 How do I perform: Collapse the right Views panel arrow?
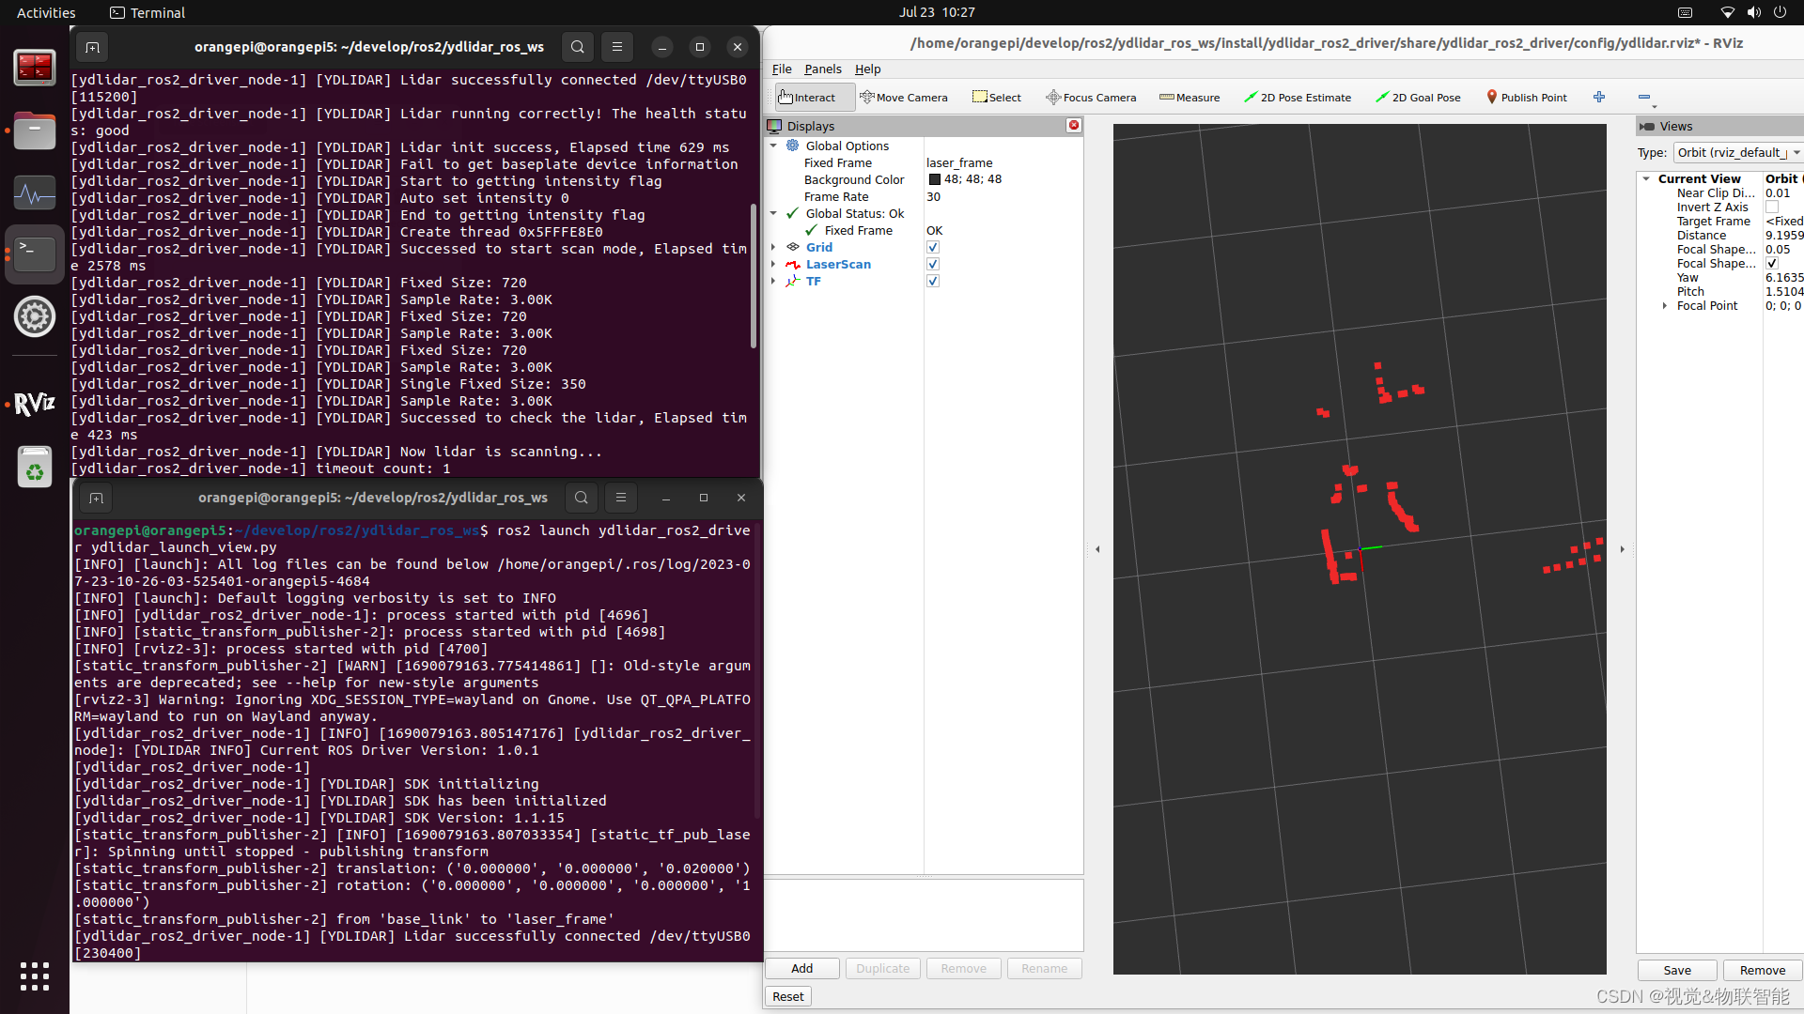pyautogui.click(x=1623, y=549)
